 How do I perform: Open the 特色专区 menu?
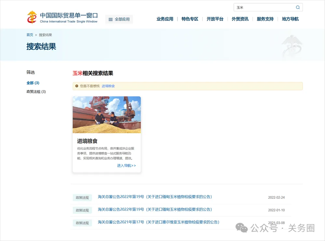pos(190,19)
